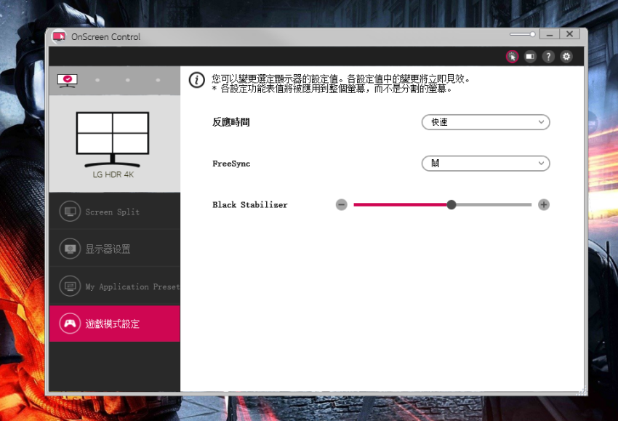This screenshot has height=421, width=618.
Task: Decrease Black Stabilizer with minus button
Action: 341,204
